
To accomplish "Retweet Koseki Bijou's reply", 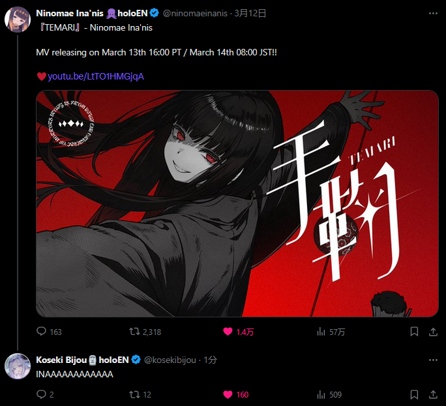I will (x=140, y=394).
